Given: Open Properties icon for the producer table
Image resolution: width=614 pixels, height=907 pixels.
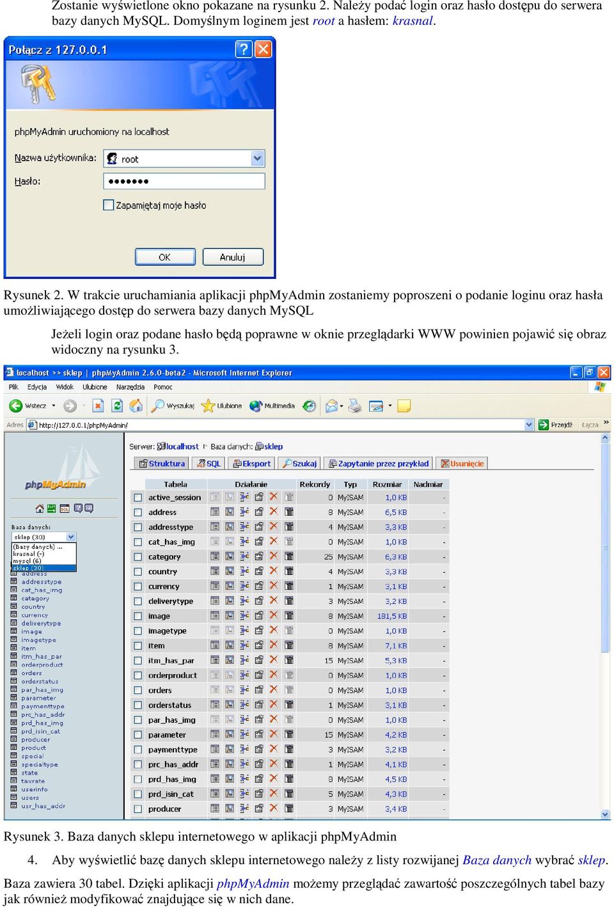Looking at the screenshot, I should (x=259, y=808).
